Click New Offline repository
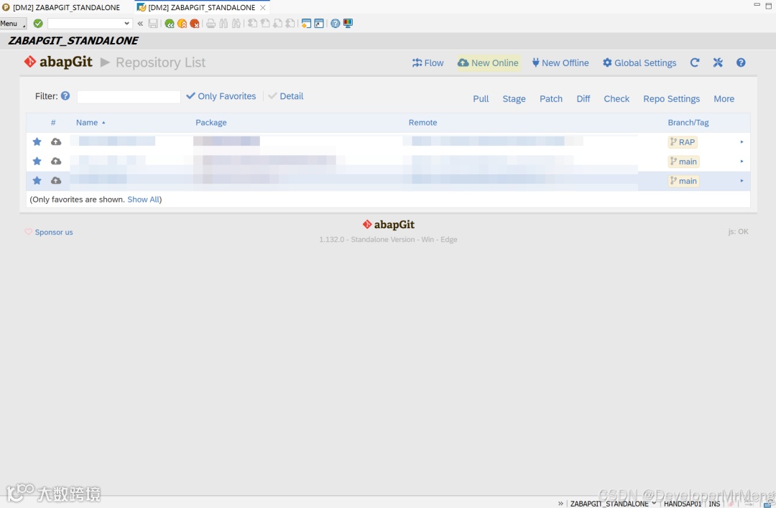 tap(560, 62)
